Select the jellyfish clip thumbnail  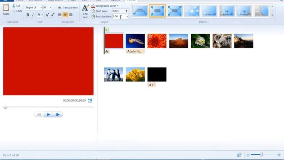click(x=135, y=41)
